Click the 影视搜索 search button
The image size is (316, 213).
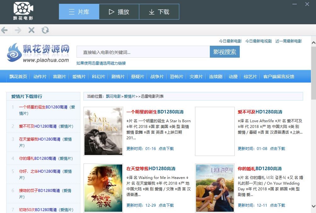coord(225,52)
